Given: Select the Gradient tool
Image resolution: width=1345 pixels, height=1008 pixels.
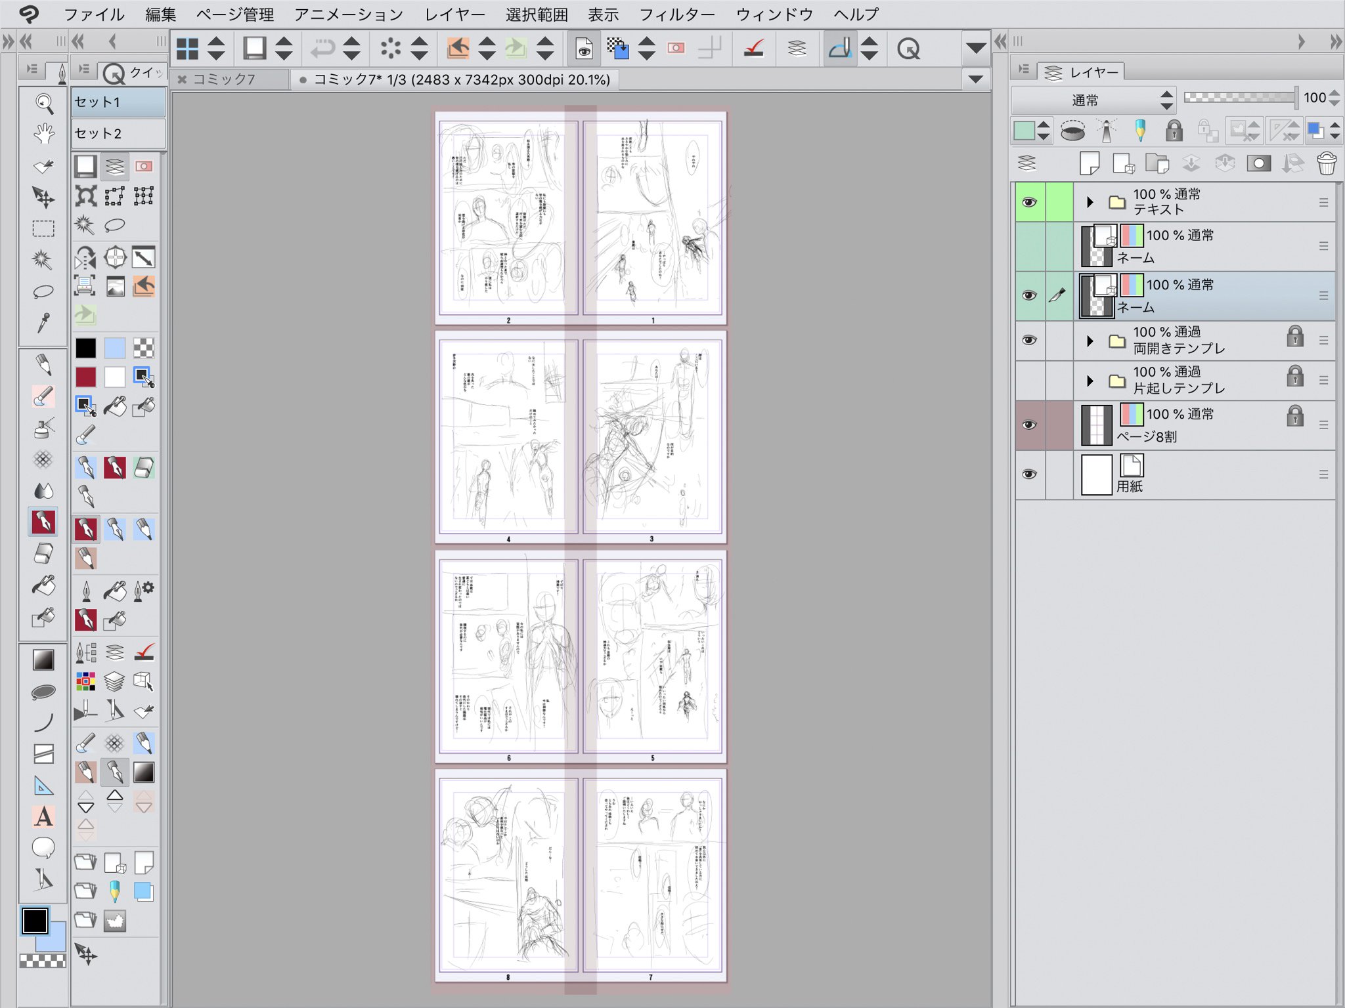Looking at the screenshot, I should click(x=43, y=660).
